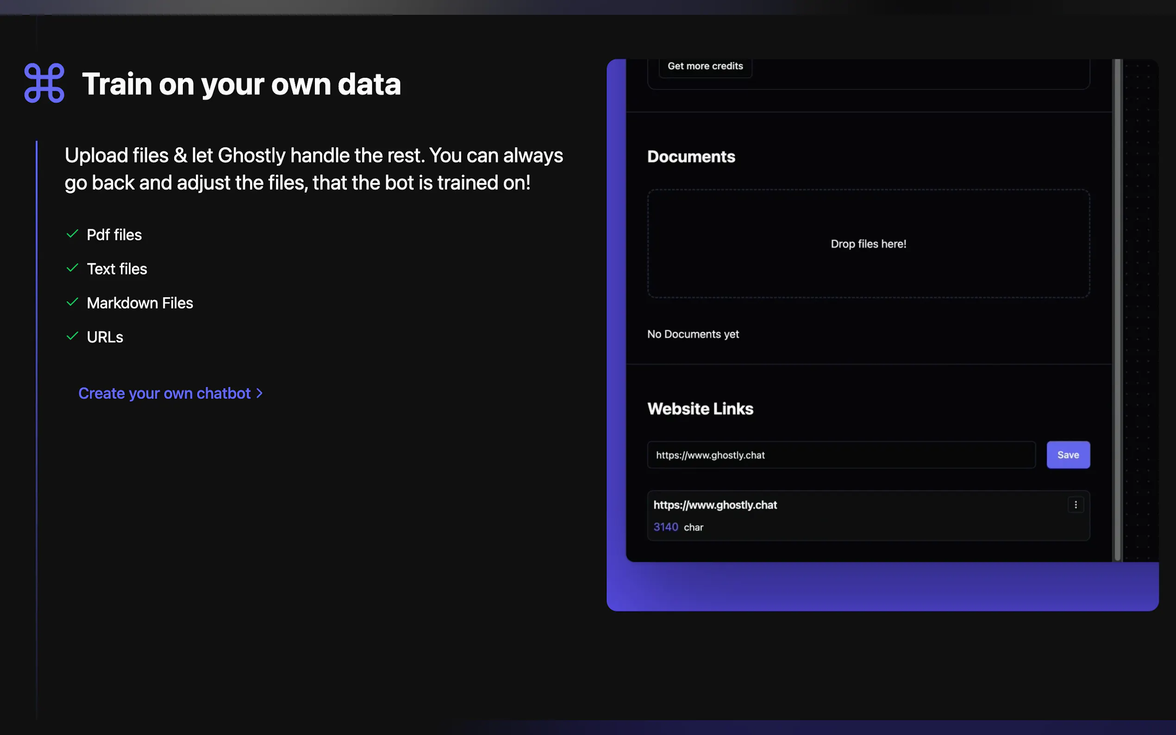Click green checkmark next to Markdown Files
1176x735 pixels.
coord(72,302)
